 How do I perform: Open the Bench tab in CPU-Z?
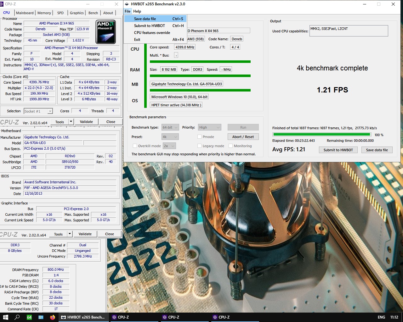click(x=93, y=13)
